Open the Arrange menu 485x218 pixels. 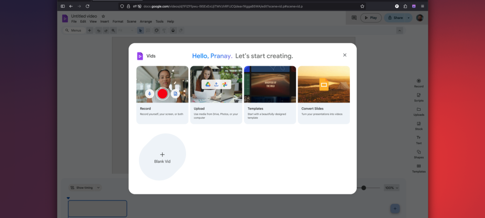(x=145, y=22)
